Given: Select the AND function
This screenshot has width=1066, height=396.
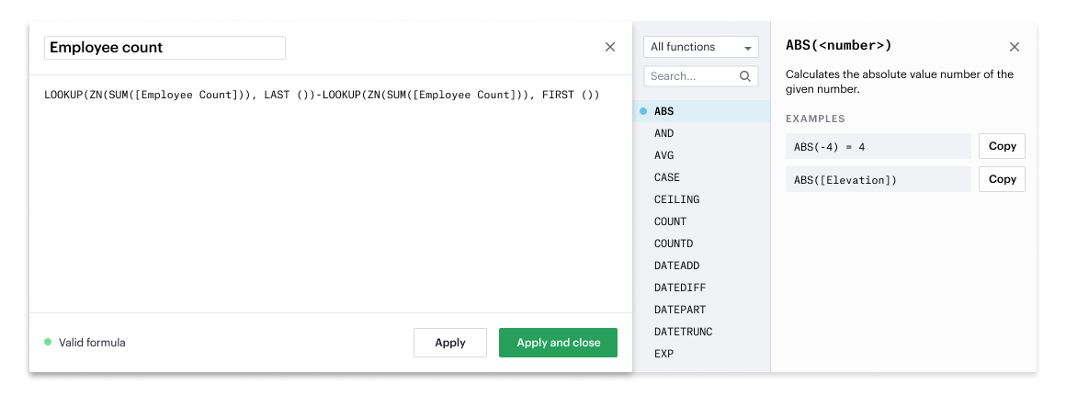Looking at the screenshot, I should [x=664, y=133].
